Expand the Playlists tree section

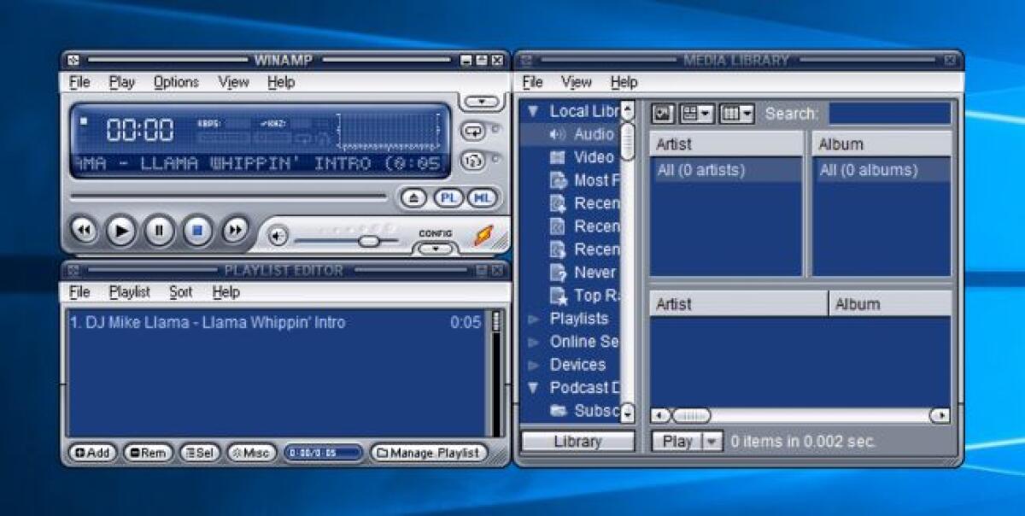click(532, 319)
